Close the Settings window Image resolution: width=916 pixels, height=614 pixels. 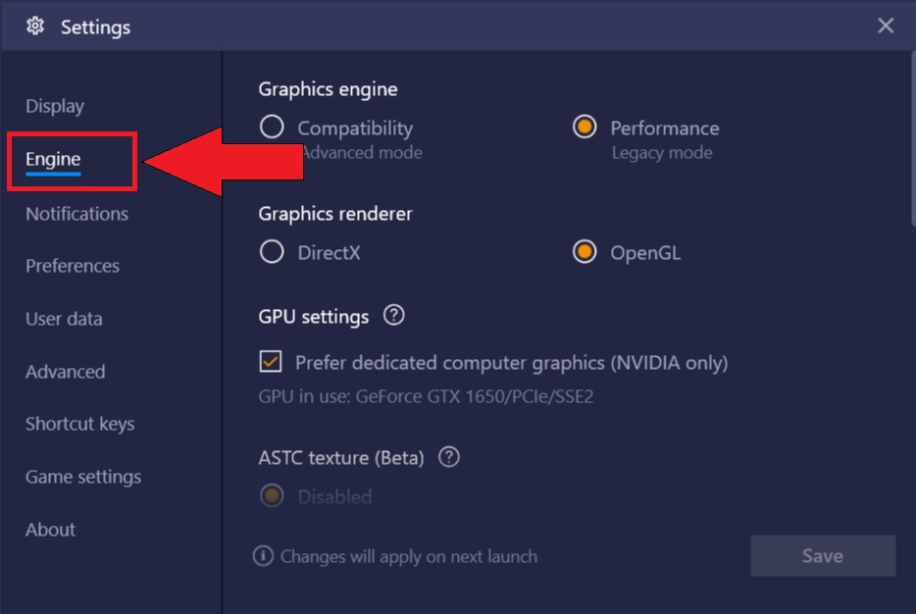tap(885, 26)
